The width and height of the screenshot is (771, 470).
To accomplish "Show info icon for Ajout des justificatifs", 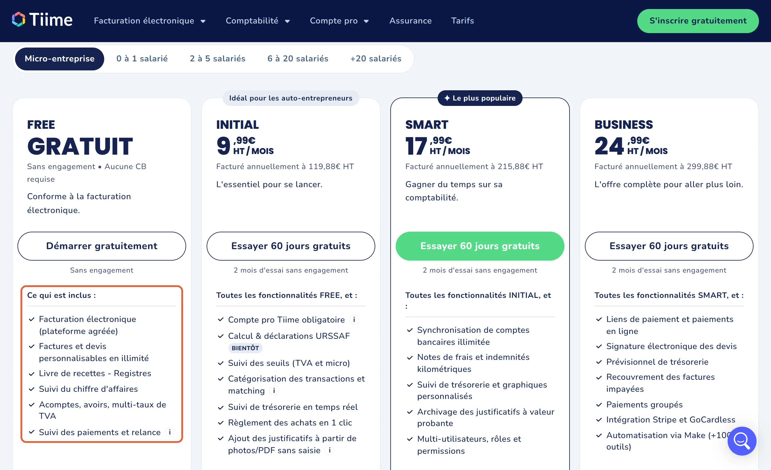I will 329,450.
